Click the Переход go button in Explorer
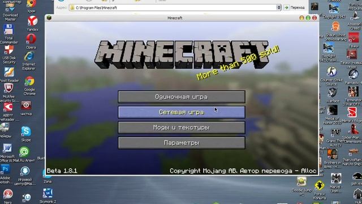This screenshot has width=362, height=204. point(295,7)
